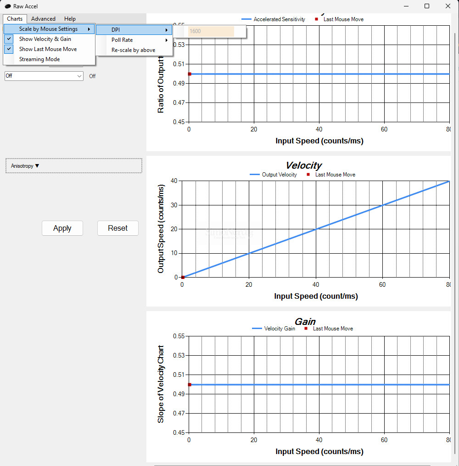Toggle Show Velocity & Gain option
This screenshot has width=459, height=466.
click(45, 39)
